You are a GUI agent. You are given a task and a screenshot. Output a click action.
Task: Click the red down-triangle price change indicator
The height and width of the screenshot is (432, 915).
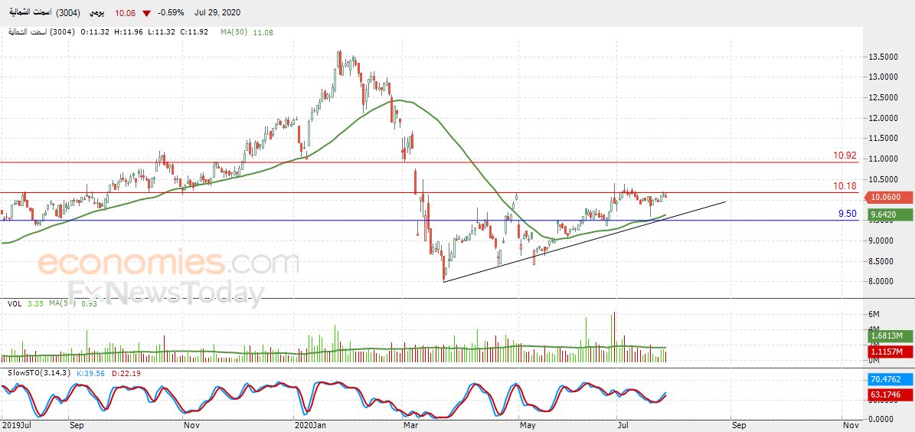point(146,13)
